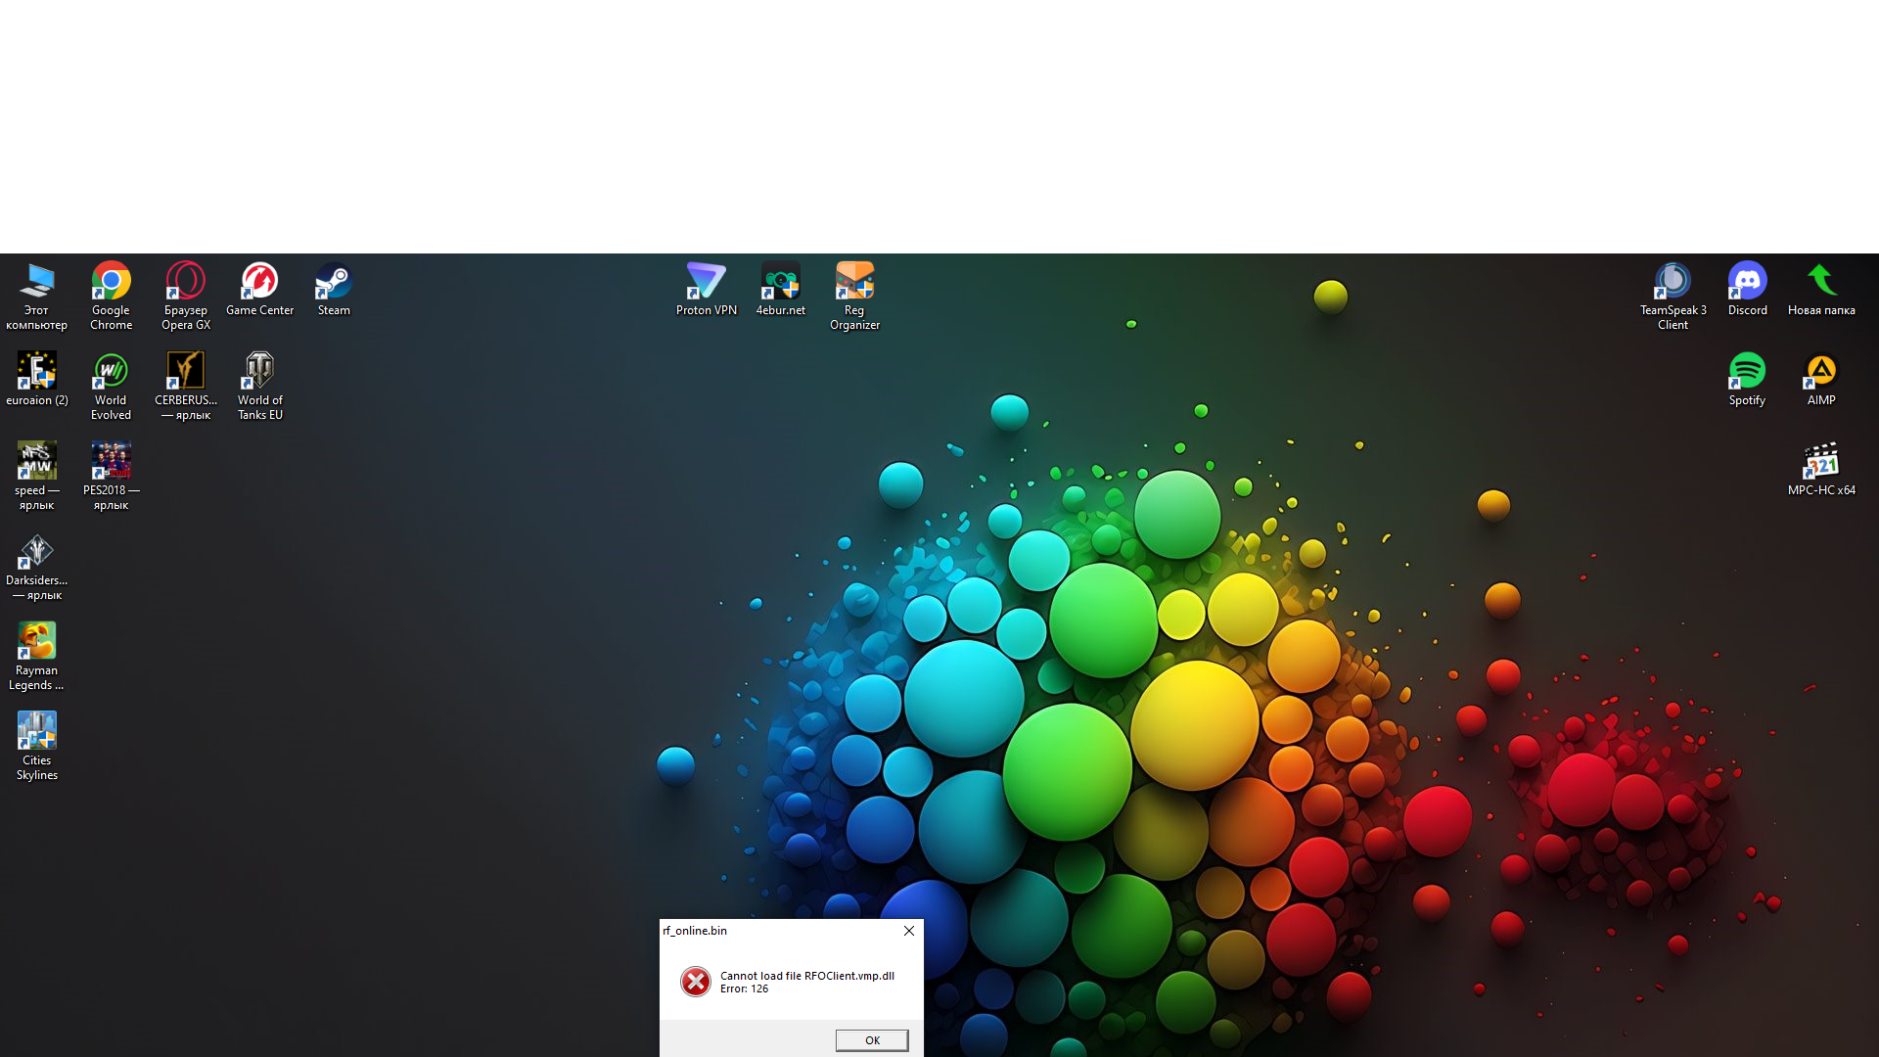
Task: Select the Новая папка folder icon
Action: click(1821, 289)
